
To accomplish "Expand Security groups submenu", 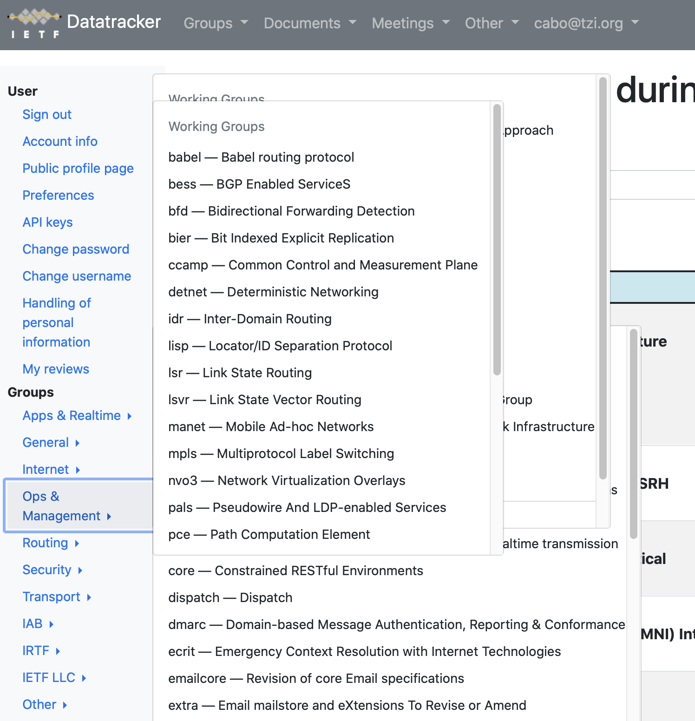I will (x=52, y=570).
